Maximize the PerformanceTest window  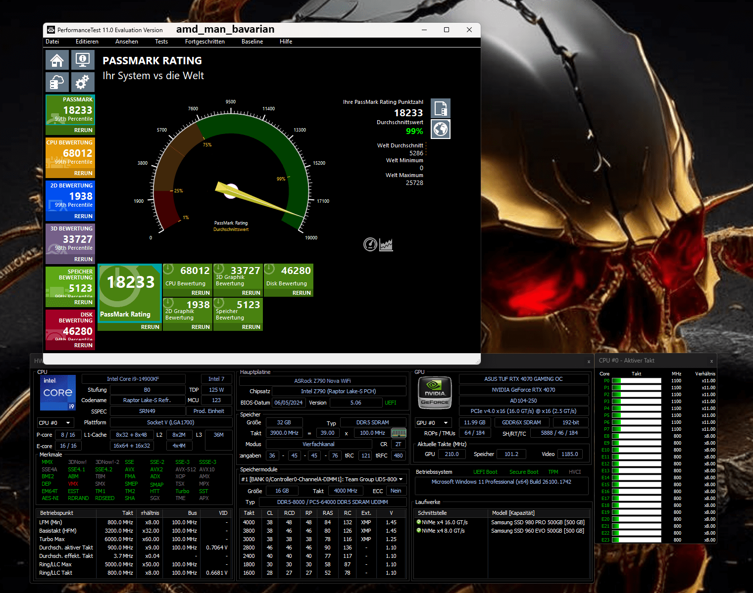[447, 30]
